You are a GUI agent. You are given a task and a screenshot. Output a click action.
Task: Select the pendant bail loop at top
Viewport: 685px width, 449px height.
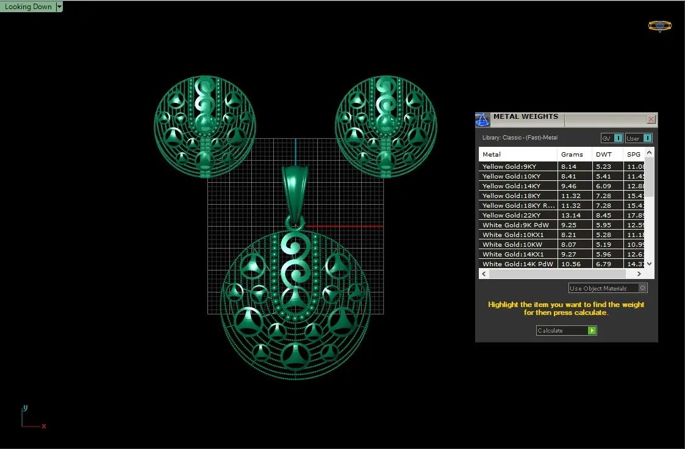295,194
